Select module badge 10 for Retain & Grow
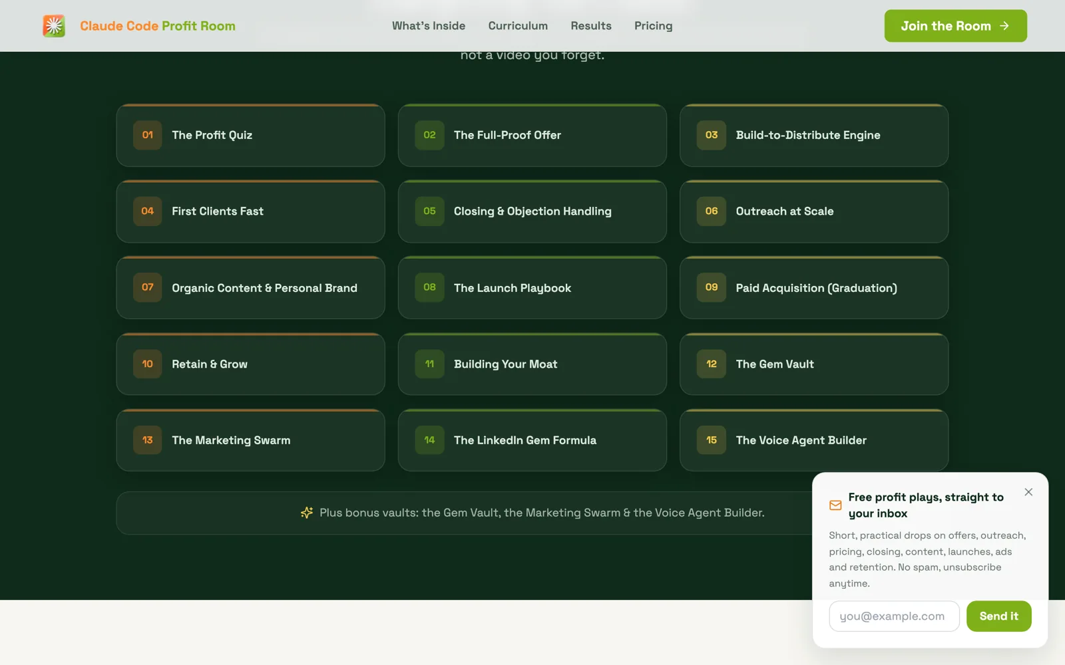The width and height of the screenshot is (1065, 665). pyautogui.click(x=148, y=364)
